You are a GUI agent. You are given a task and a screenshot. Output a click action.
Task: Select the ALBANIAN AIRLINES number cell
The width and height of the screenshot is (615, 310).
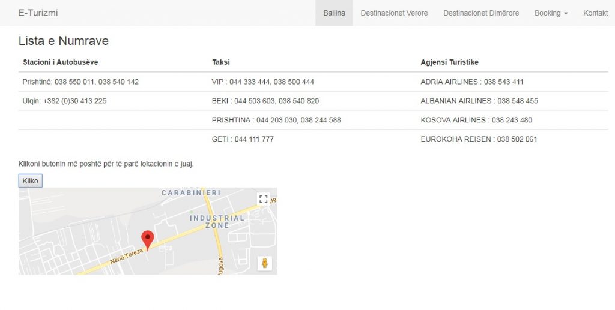512,101
